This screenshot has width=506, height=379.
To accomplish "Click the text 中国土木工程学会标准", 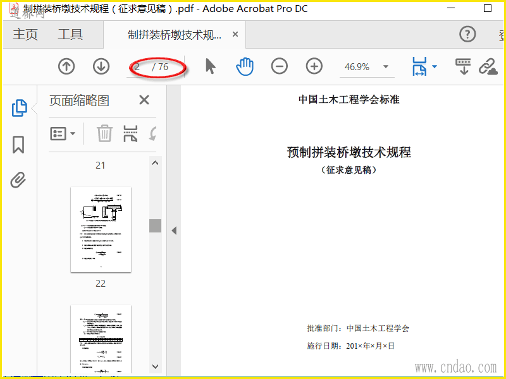I will [349, 100].
